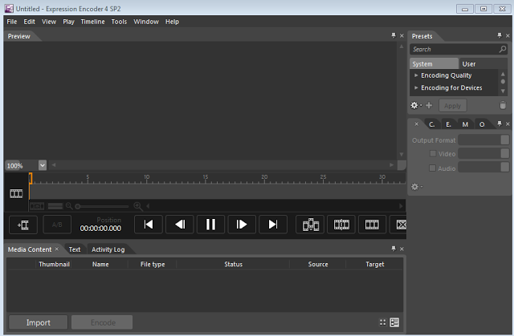Open the Timeline menu
Image resolution: width=514 pixels, height=336 pixels.
pos(93,22)
